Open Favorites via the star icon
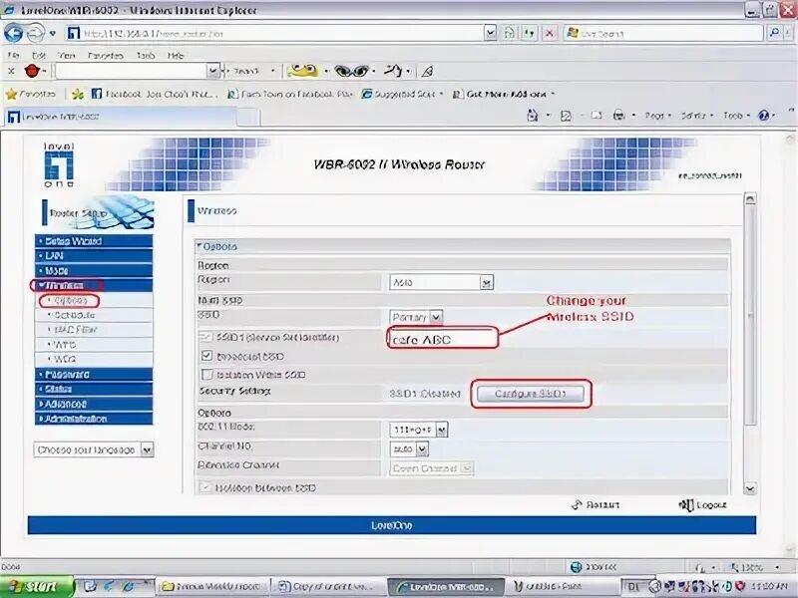The width and height of the screenshot is (798, 598). (11, 94)
